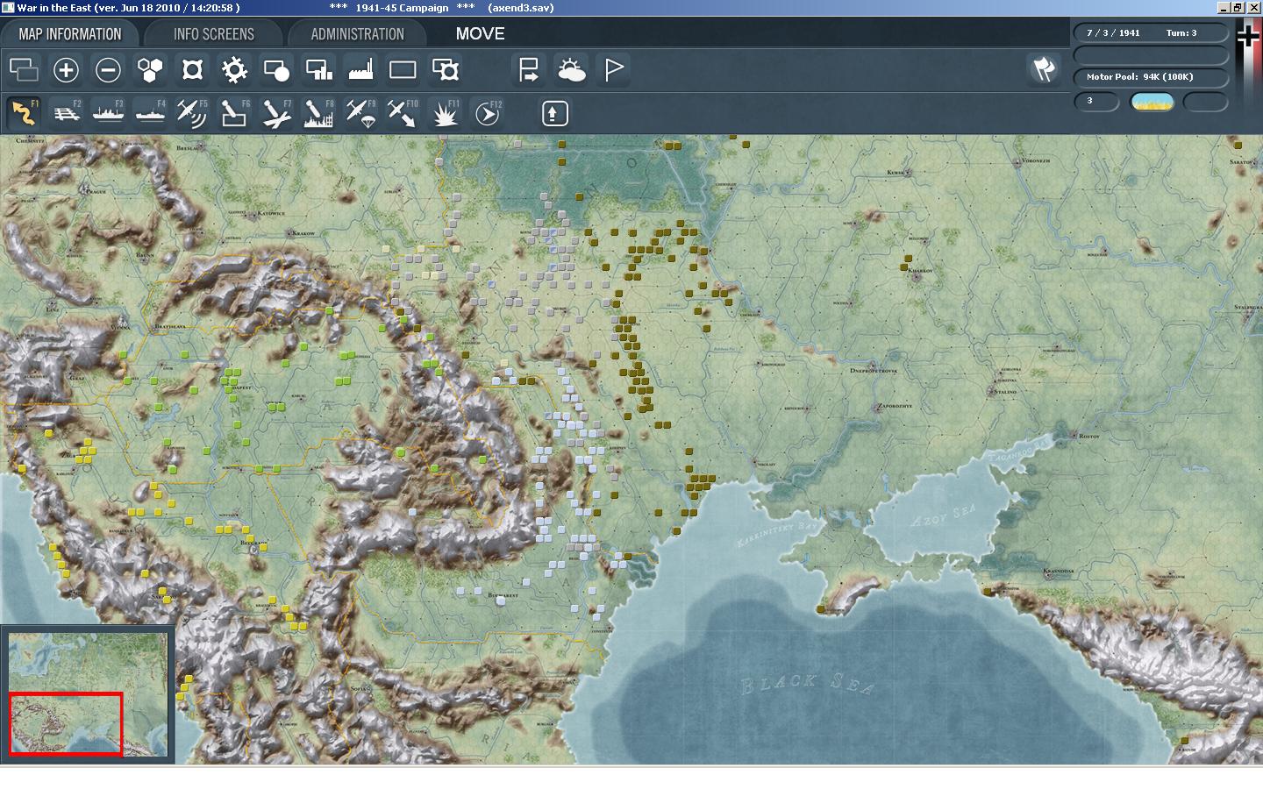Viewport: 1263px width, 789px height.
Task: Select the F5 air recon plane icon
Action: pyautogui.click(x=192, y=113)
